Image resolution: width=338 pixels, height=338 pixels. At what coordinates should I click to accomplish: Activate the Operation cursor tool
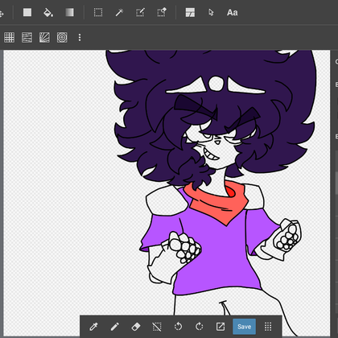coord(211,12)
